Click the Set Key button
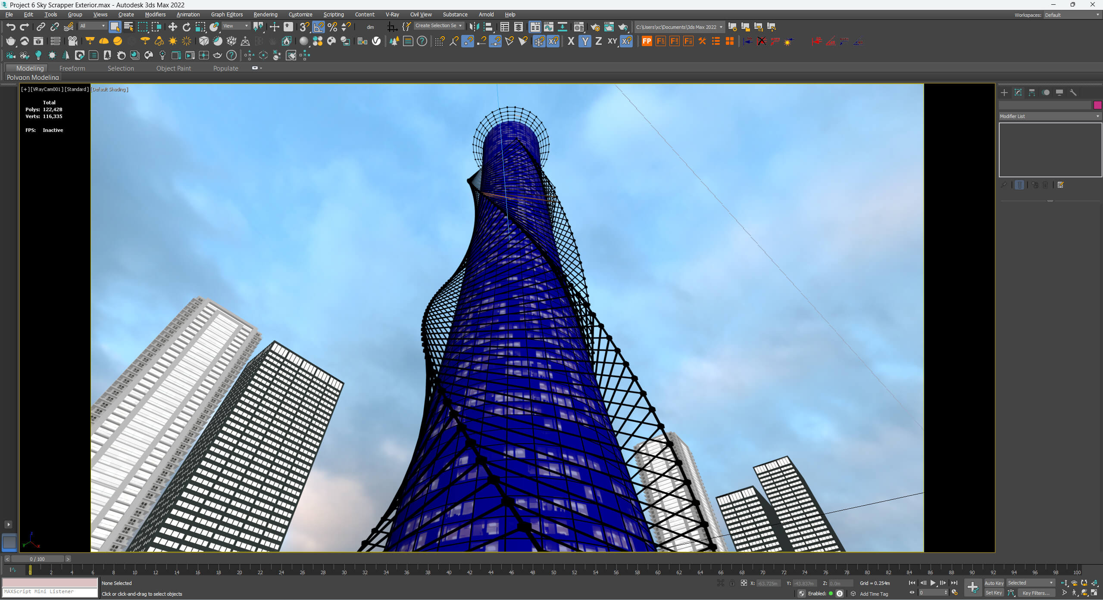The width and height of the screenshot is (1103, 600). [x=994, y=593]
